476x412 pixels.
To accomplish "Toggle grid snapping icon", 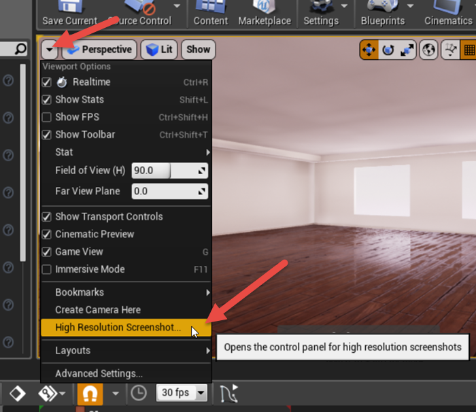I will point(469,50).
